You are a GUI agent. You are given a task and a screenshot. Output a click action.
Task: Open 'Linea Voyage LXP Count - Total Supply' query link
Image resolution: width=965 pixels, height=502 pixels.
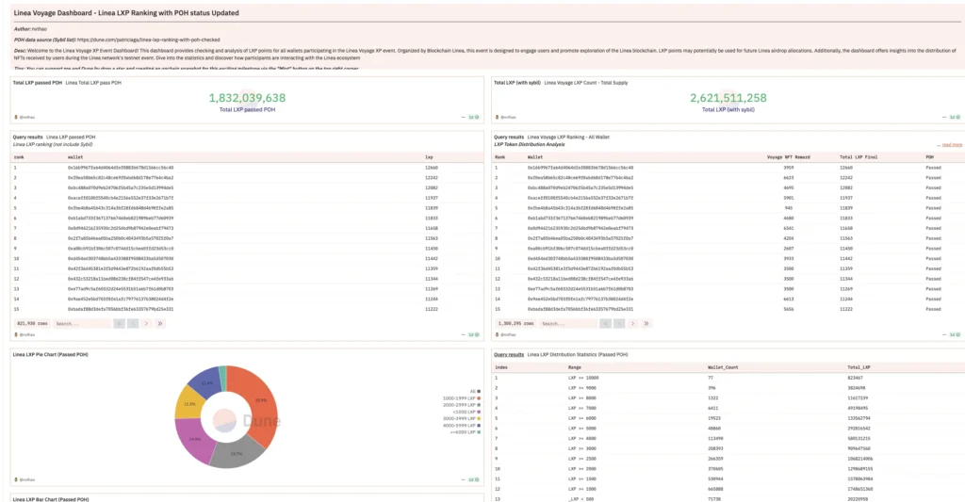(586, 83)
